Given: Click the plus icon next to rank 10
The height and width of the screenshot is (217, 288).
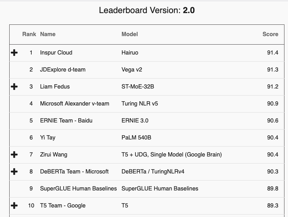Looking at the screenshot, I should coord(14,206).
